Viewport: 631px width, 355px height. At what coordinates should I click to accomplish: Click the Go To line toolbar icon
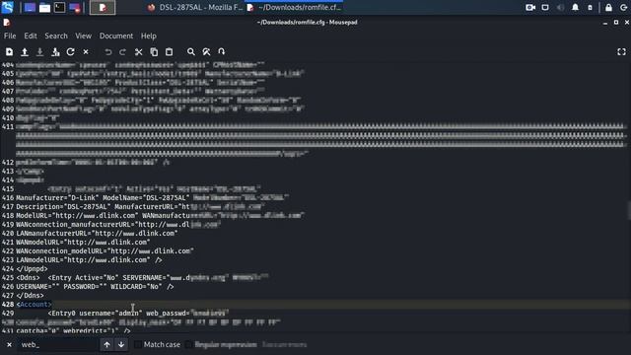[221, 52]
